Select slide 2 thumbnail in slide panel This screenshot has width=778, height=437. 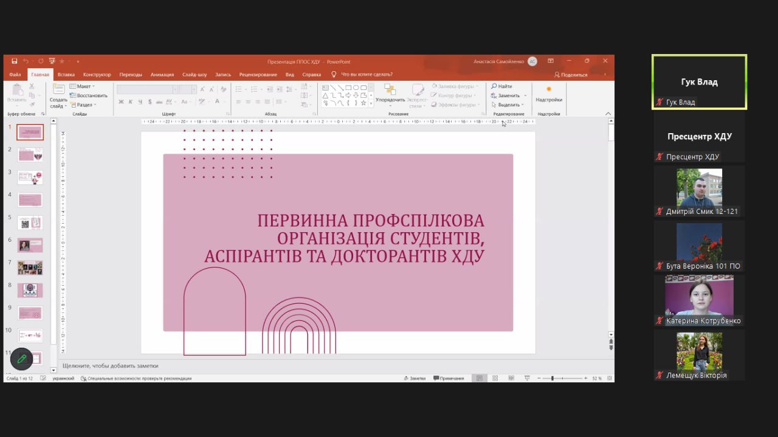pos(30,154)
